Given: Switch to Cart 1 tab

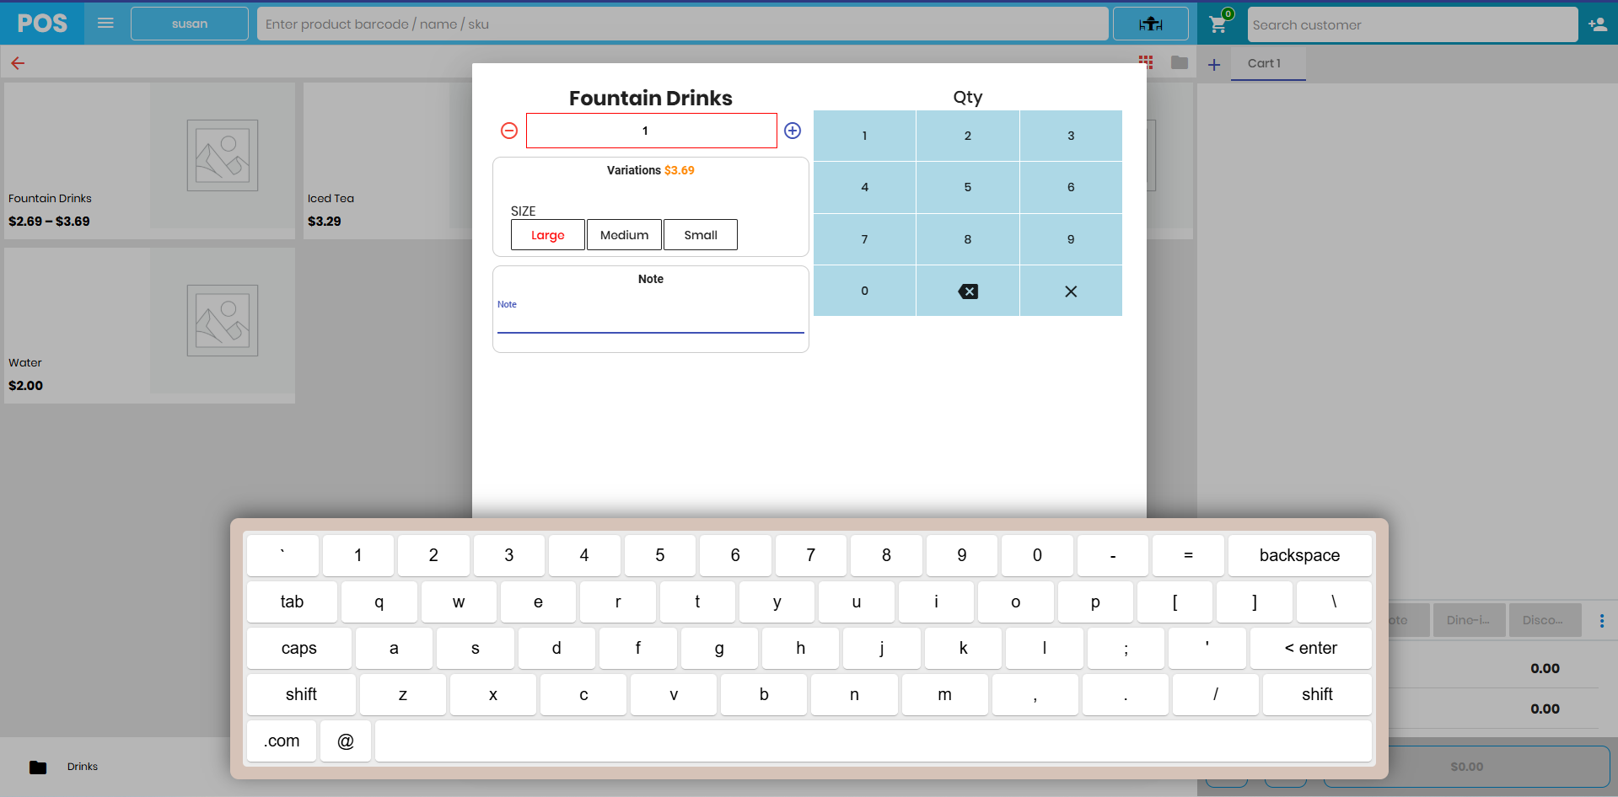Looking at the screenshot, I should (1268, 63).
